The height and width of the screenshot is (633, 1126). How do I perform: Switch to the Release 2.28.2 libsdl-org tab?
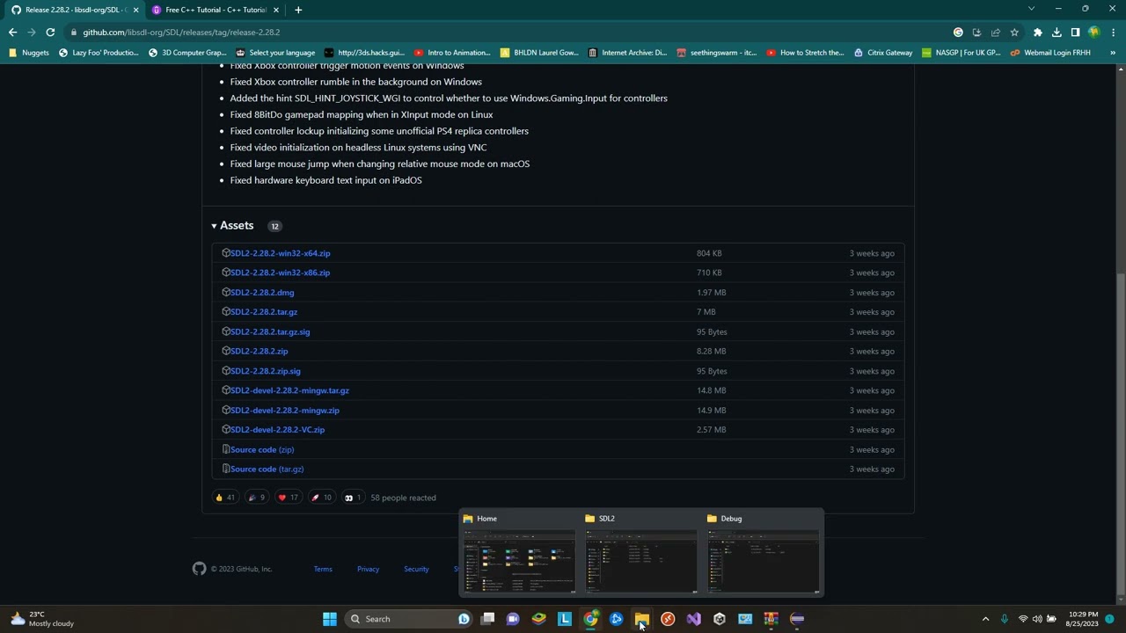coord(76,10)
